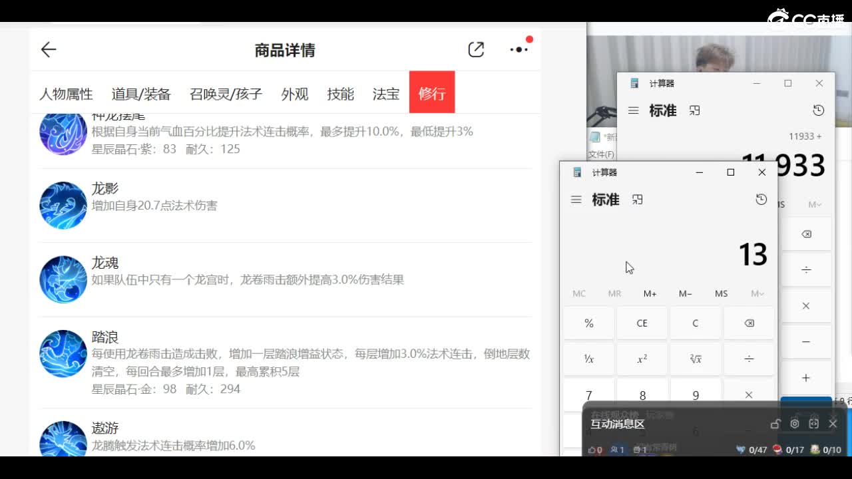Select the 踏浪 skill icon

point(63,354)
